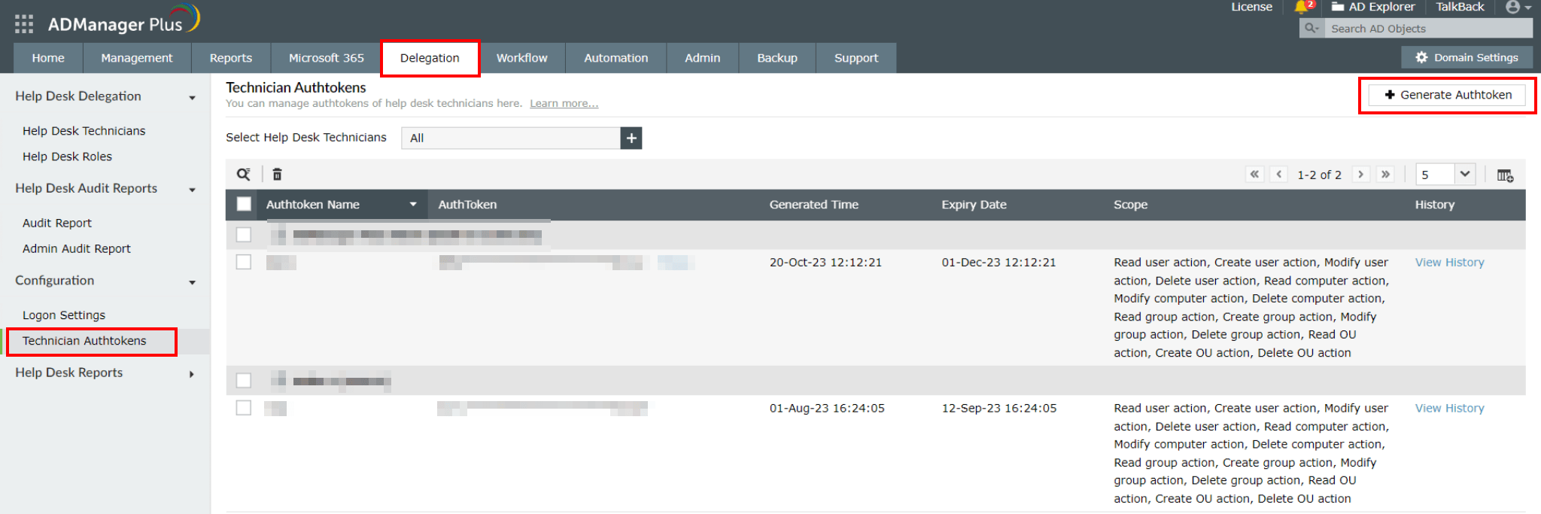
Task: Click the Generated Time column header
Action: click(813, 205)
